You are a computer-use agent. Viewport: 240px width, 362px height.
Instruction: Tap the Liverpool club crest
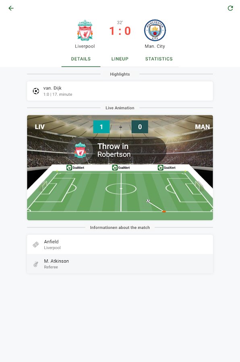tap(85, 30)
